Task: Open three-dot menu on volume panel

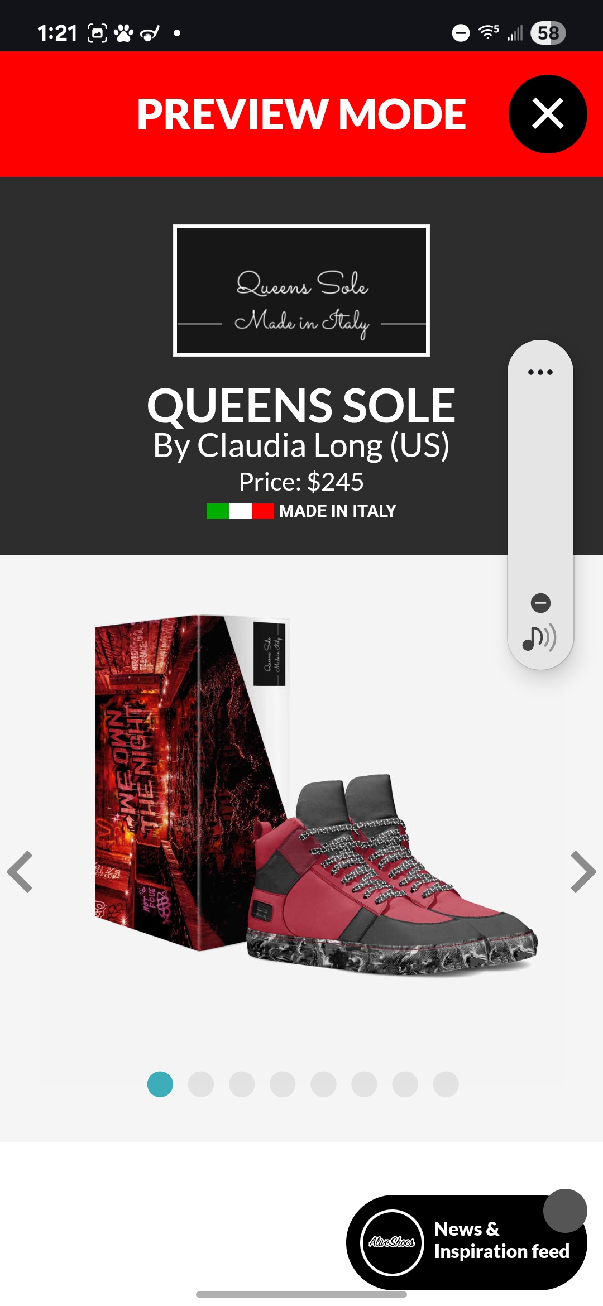Action: click(x=540, y=372)
